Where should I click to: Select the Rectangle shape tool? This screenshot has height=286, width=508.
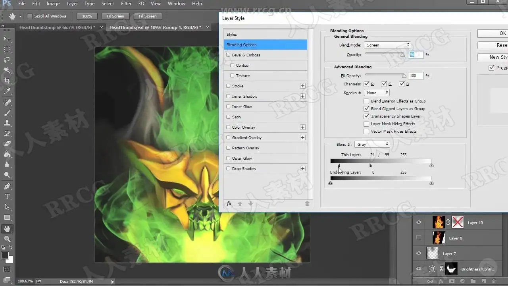pos(7,217)
